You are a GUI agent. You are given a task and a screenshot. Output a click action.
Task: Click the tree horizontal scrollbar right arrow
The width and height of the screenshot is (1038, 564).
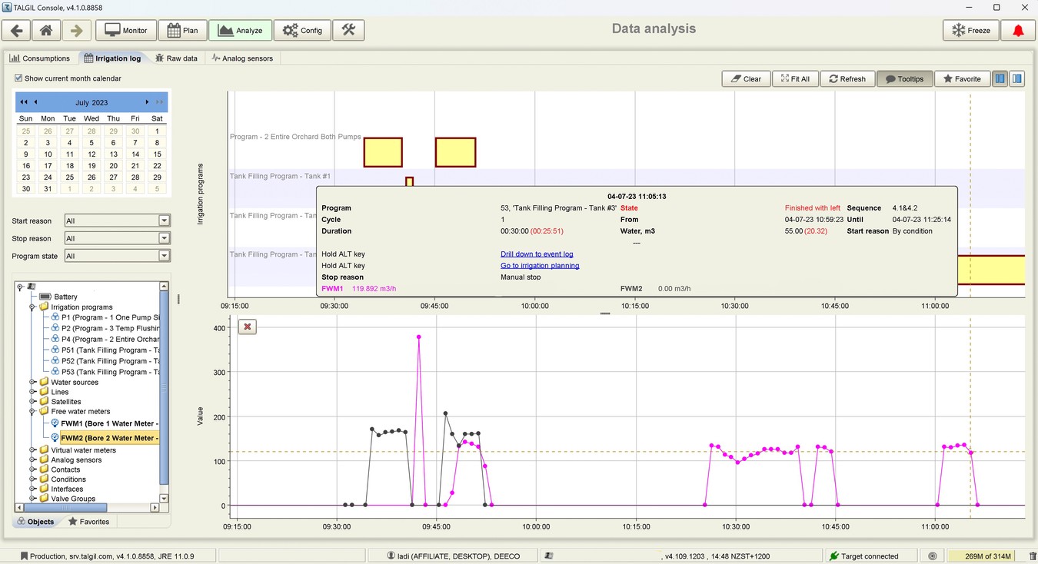pyautogui.click(x=155, y=508)
